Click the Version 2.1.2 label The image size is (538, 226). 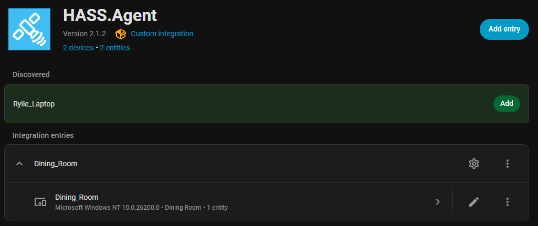point(85,34)
